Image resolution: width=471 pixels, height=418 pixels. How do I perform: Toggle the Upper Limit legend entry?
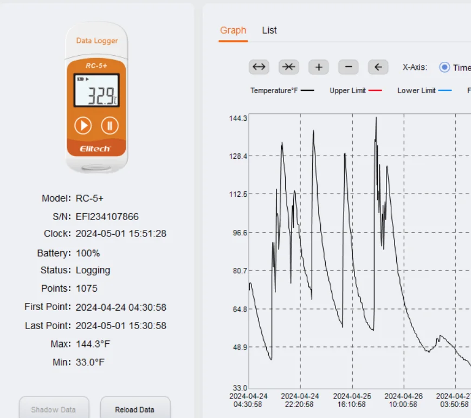click(x=356, y=91)
